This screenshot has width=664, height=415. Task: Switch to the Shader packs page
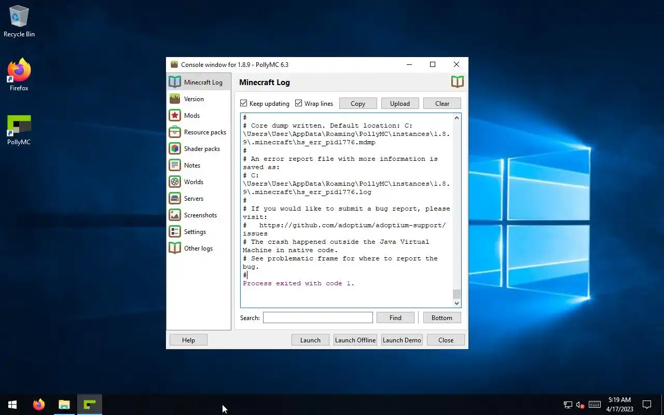[x=199, y=148]
